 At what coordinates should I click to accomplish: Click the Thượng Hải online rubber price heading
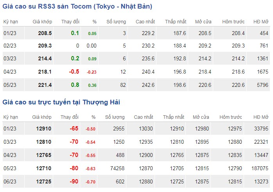(x=61, y=102)
